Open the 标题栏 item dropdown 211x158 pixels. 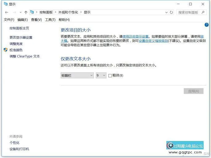click(x=77, y=75)
